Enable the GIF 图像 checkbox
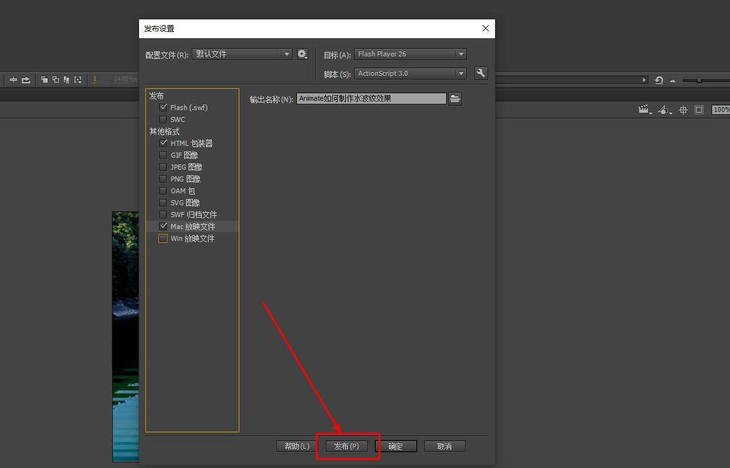Viewport: 730px width, 468px height. point(164,155)
